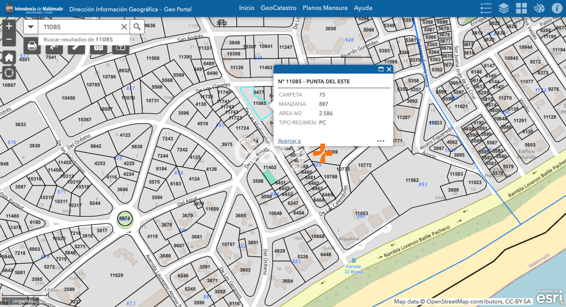Open the legend list icon

click(486, 8)
